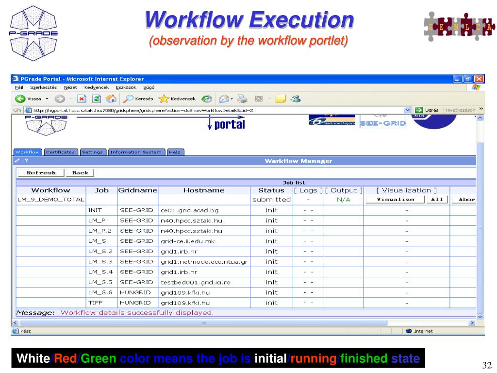
Task: Open the Szerkesztés menu
Action: coord(43,87)
